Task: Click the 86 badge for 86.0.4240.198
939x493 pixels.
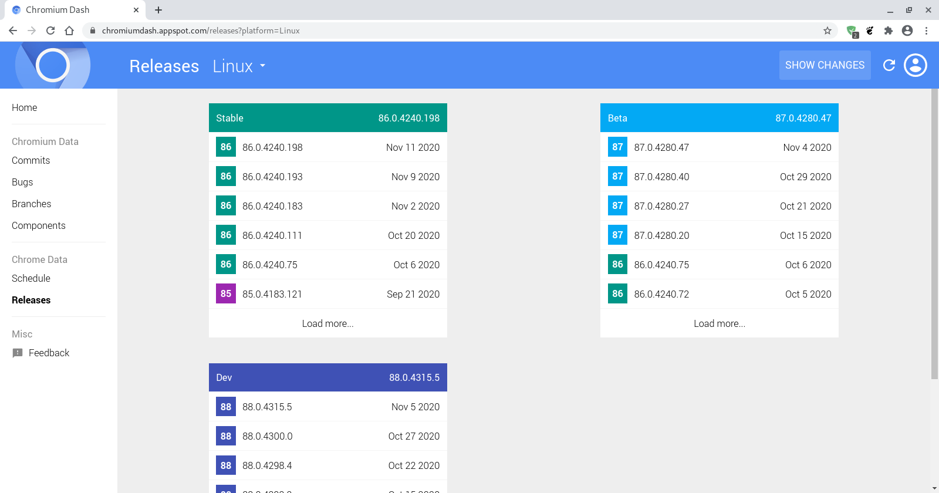Action: coord(226,147)
